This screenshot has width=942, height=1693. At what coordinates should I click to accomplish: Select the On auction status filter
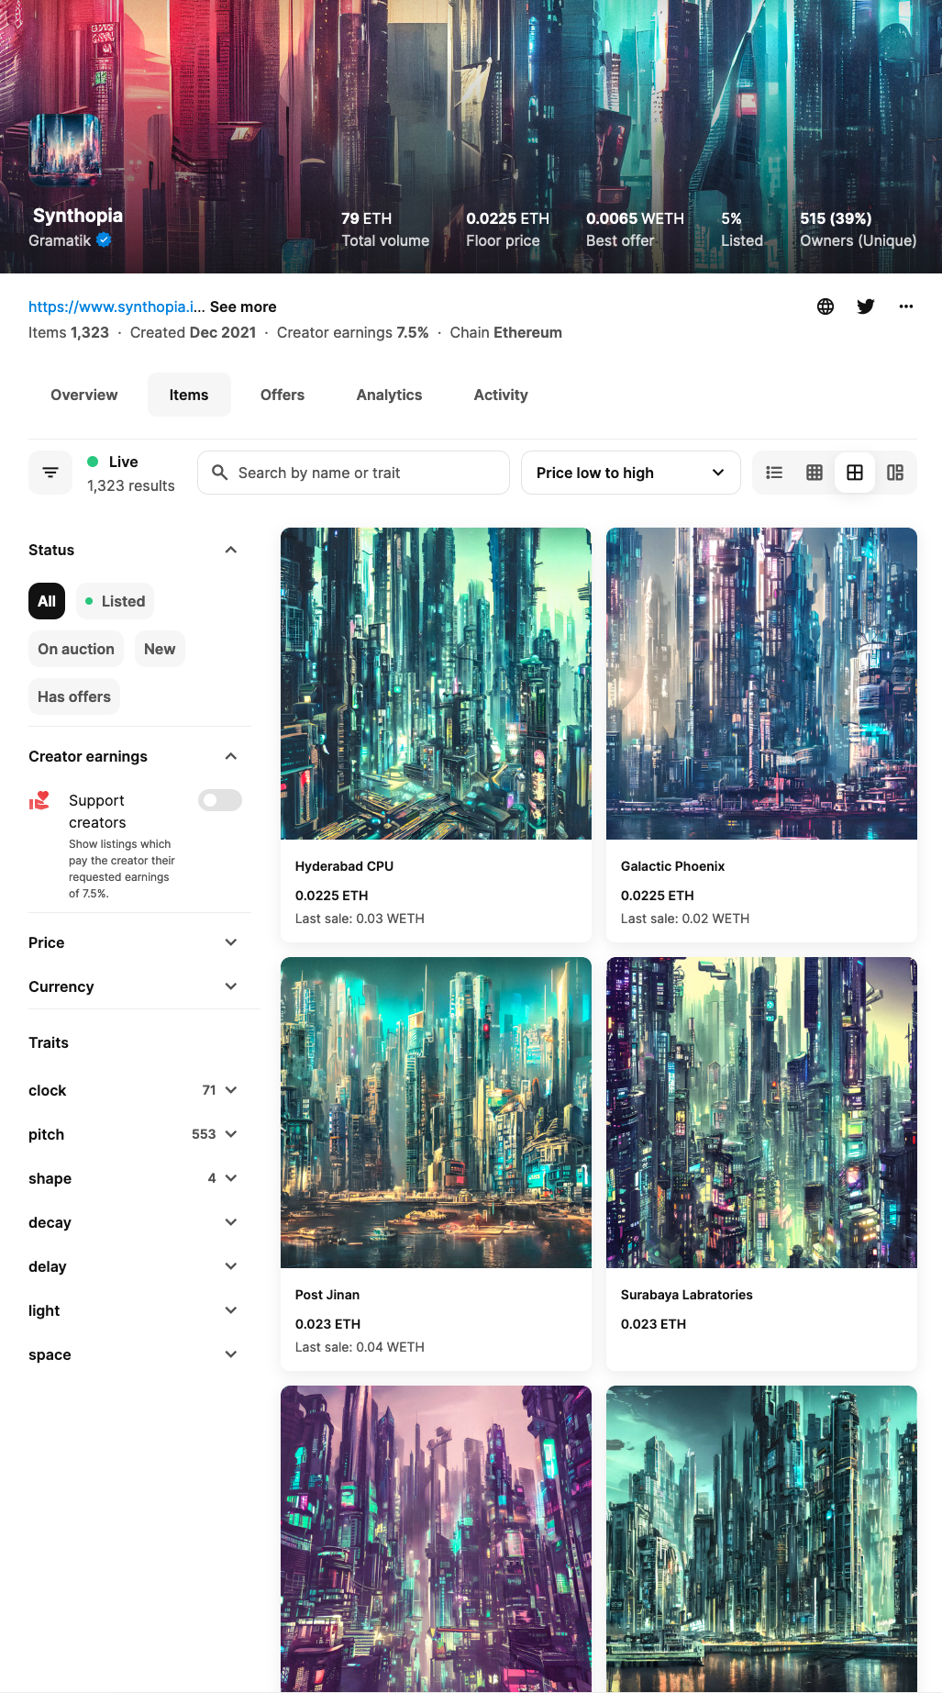coord(76,649)
